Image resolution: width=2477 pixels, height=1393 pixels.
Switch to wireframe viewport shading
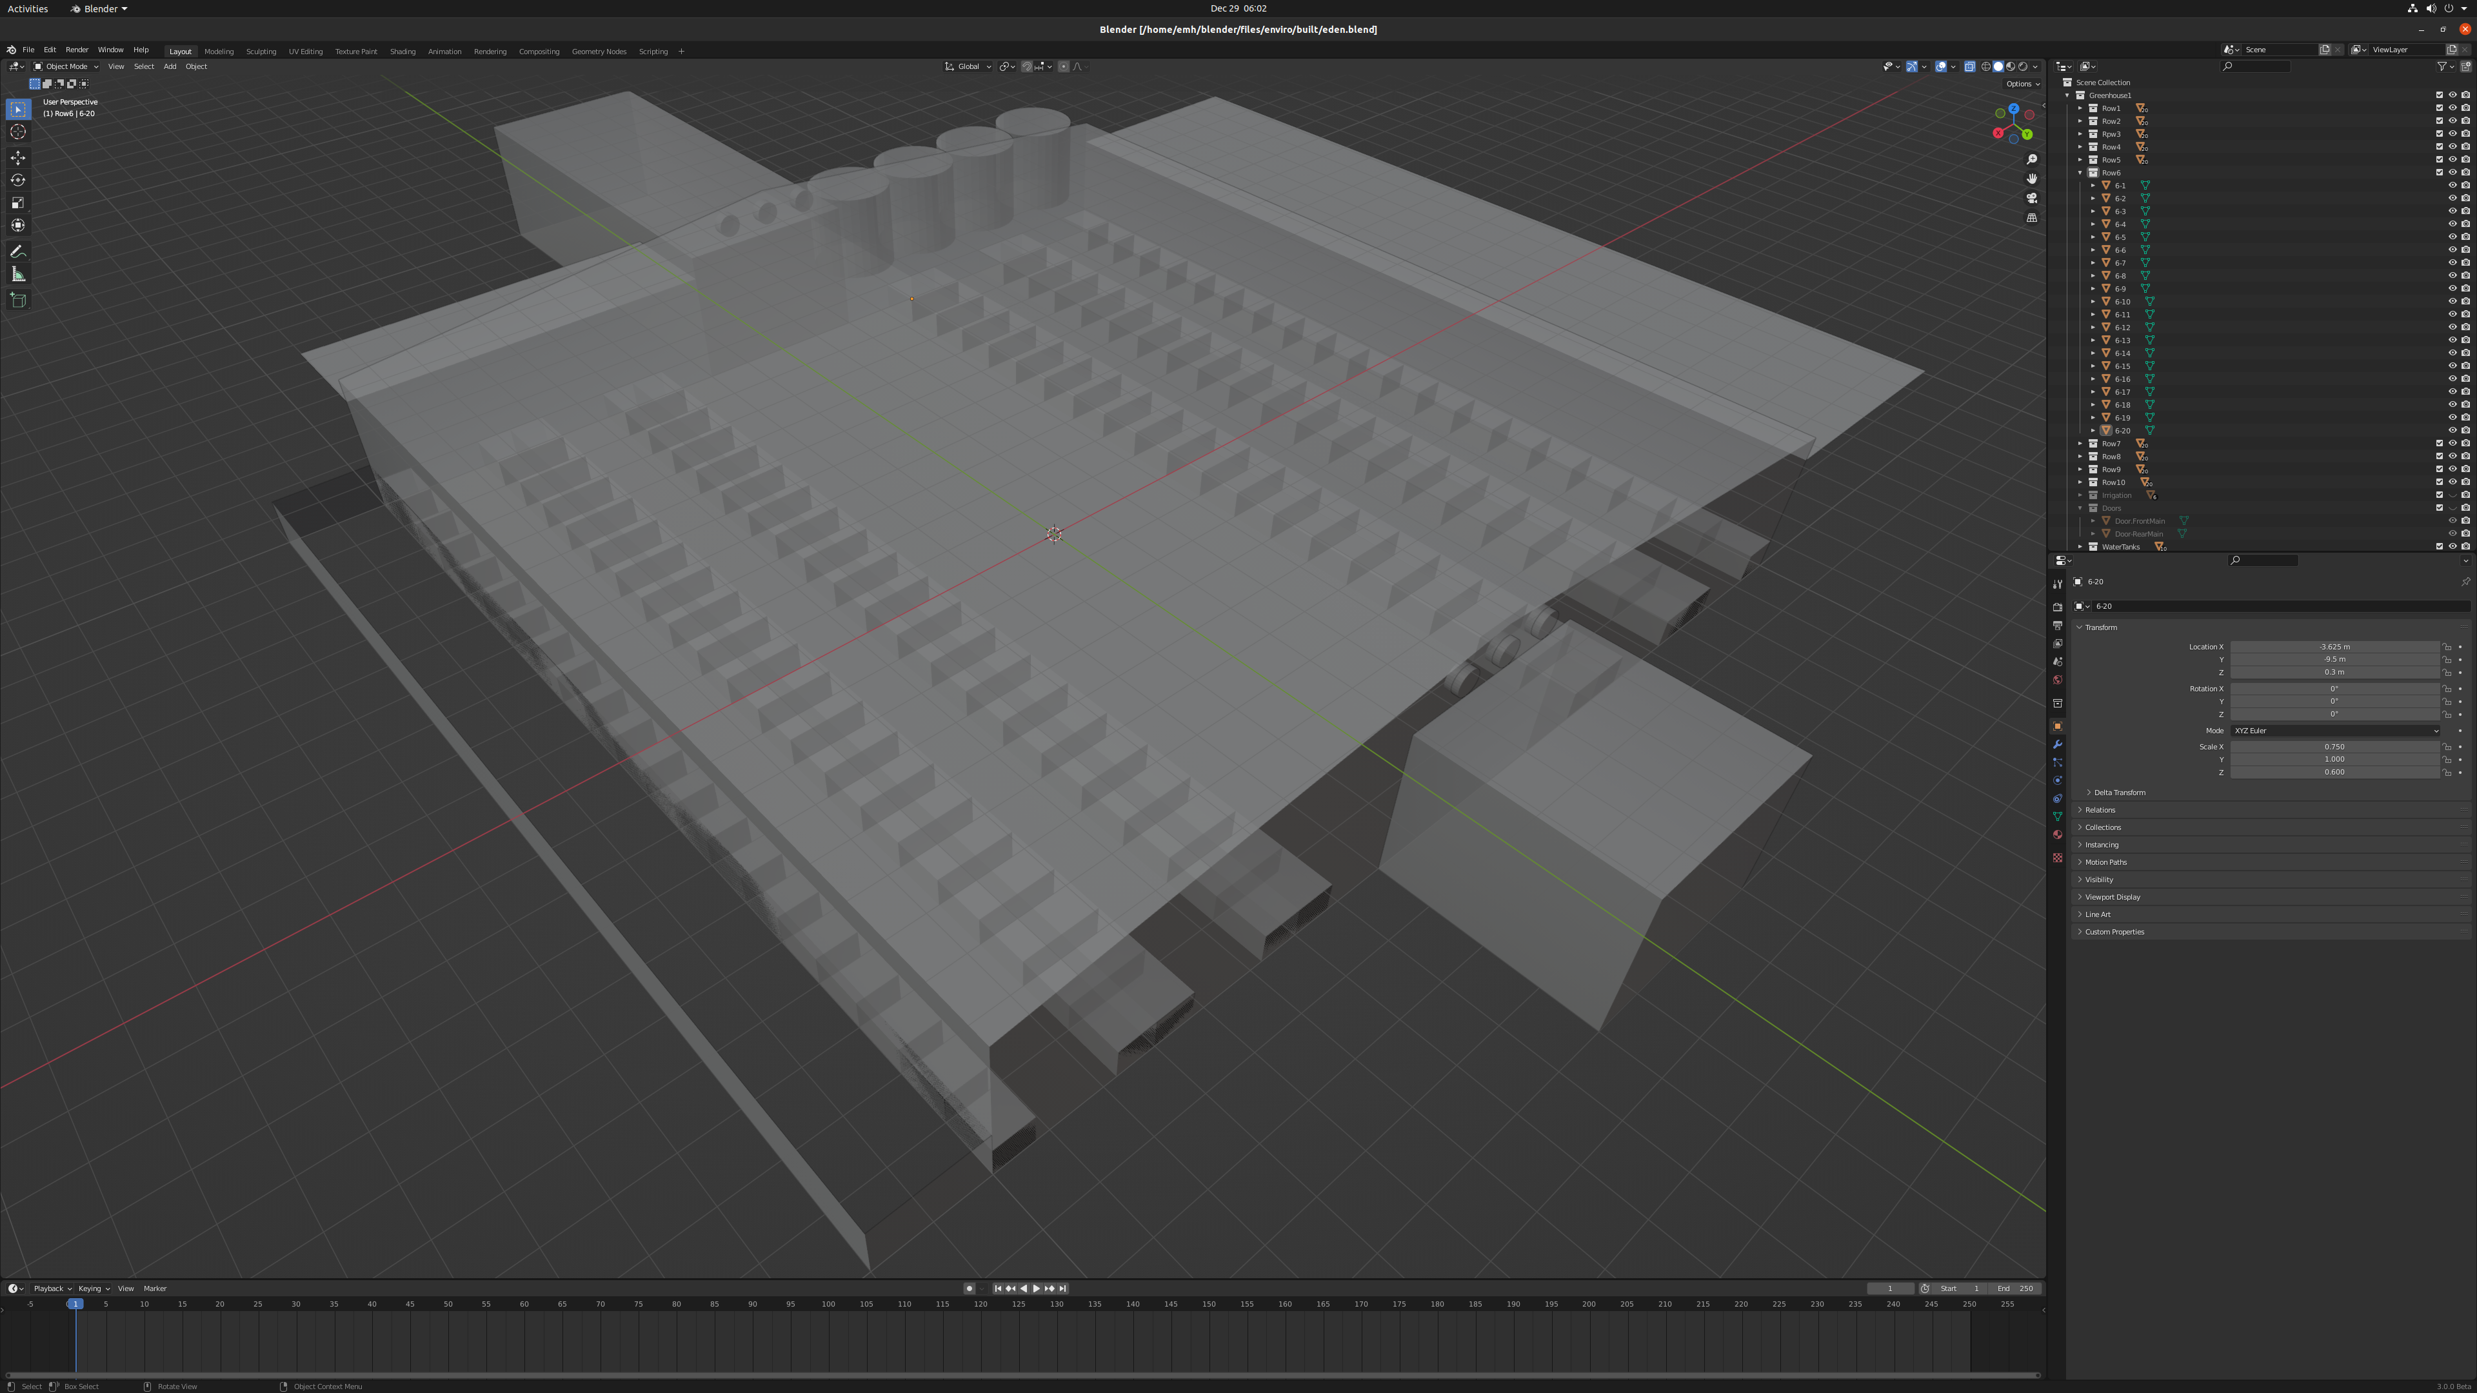[x=1985, y=66]
